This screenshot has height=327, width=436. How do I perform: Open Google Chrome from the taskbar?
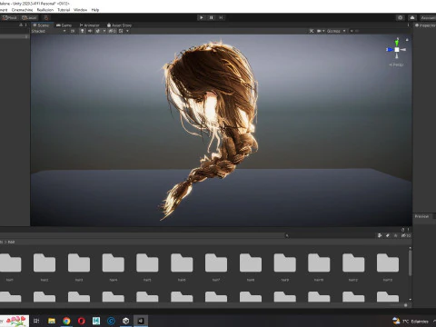click(66, 321)
